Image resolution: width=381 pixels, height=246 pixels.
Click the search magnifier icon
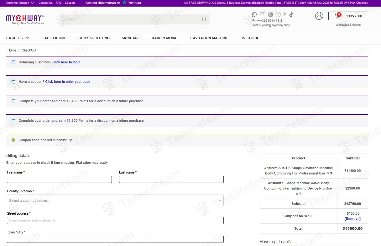point(204,19)
